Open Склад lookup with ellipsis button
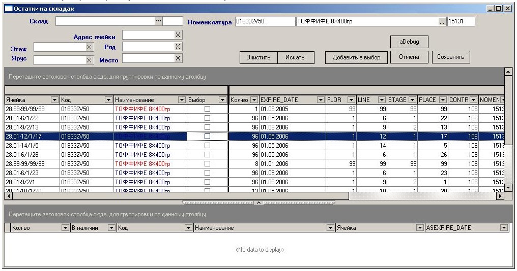The image size is (517, 271). pyautogui.click(x=158, y=21)
